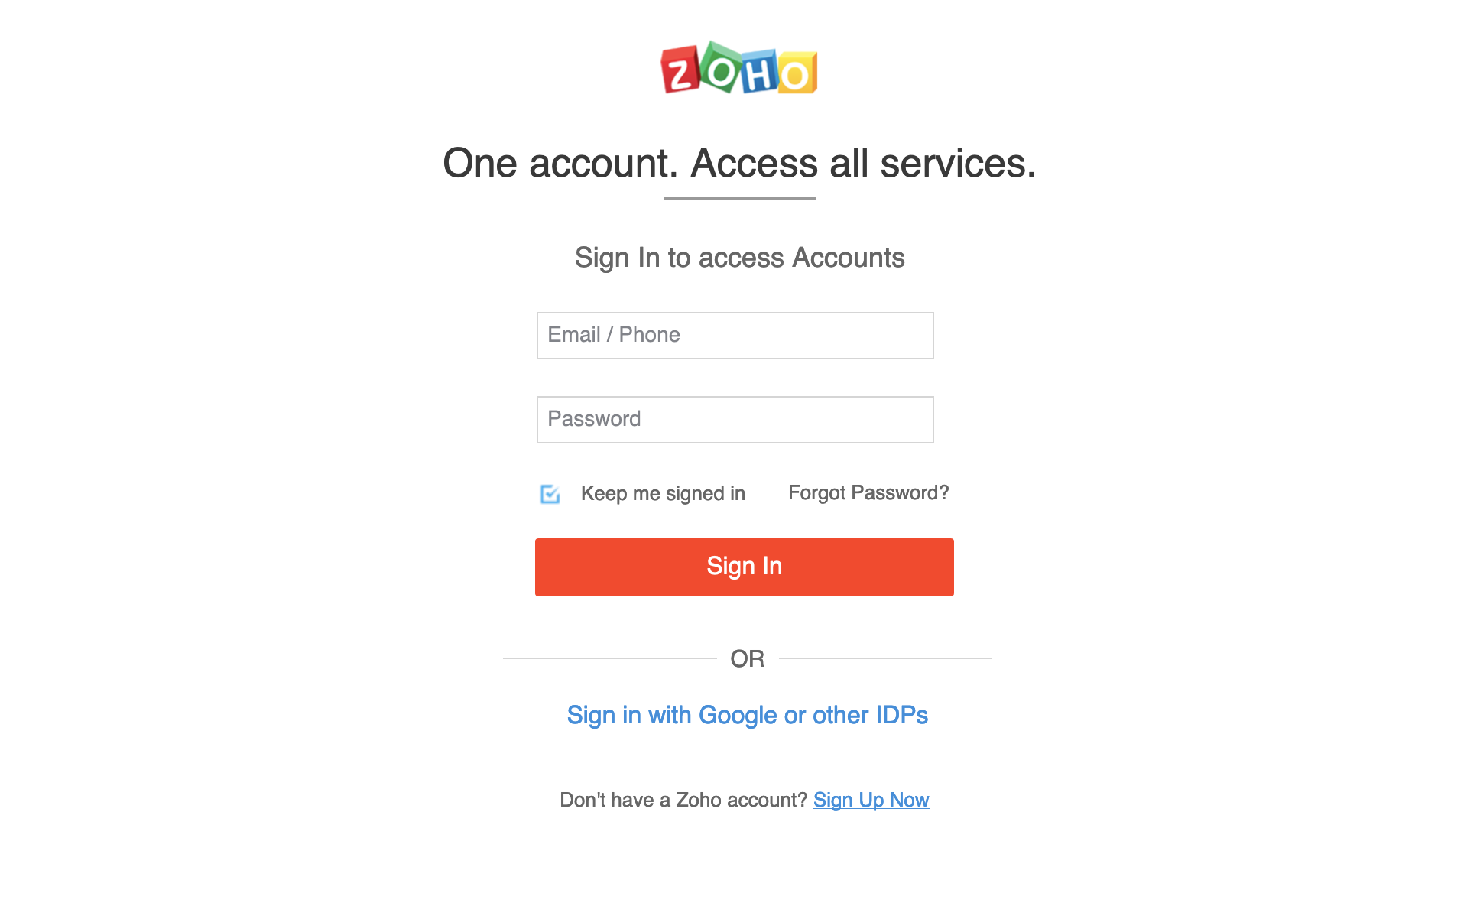1480x916 pixels.
Task: Sign in with Google or other IDPs
Action: coord(747,715)
